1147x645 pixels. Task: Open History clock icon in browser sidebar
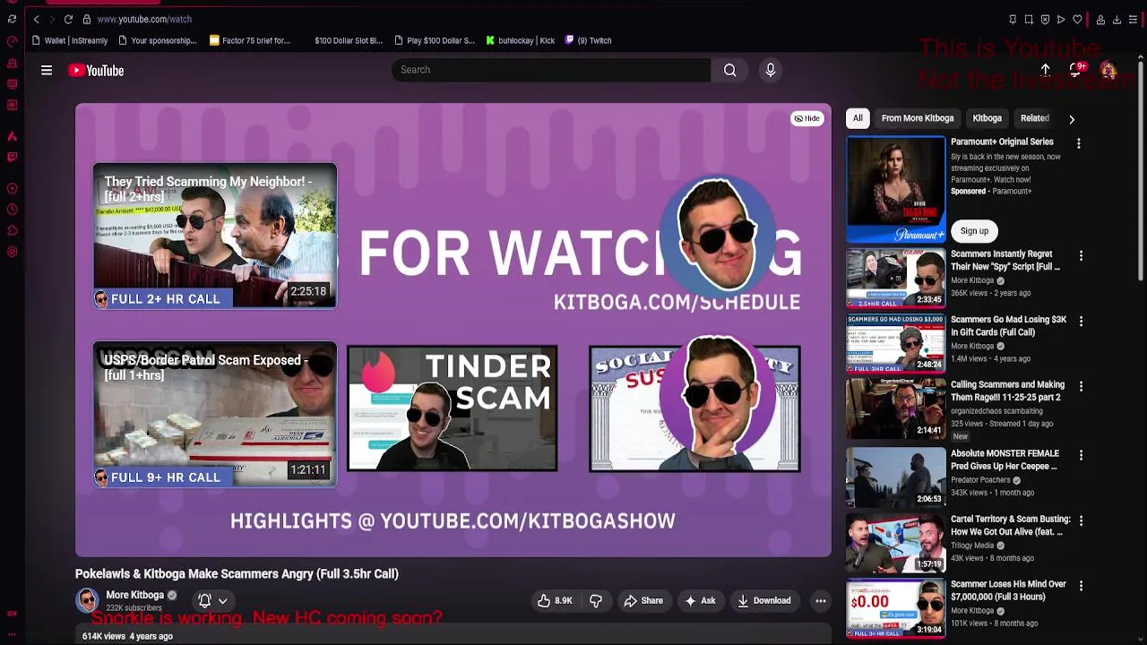tap(12, 209)
